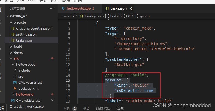
Task: Click the C++ icon on helloworld.cpp tab
Action: click(64, 8)
